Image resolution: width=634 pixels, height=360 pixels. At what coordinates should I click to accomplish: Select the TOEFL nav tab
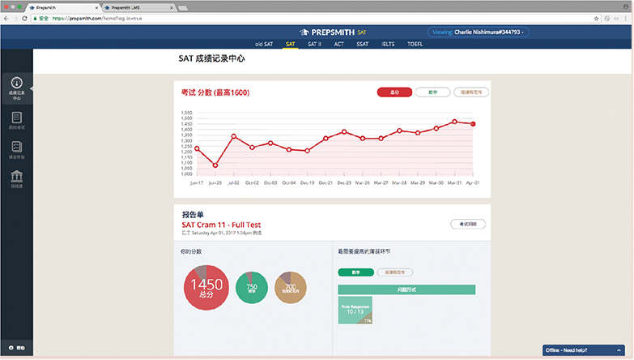(x=415, y=44)
